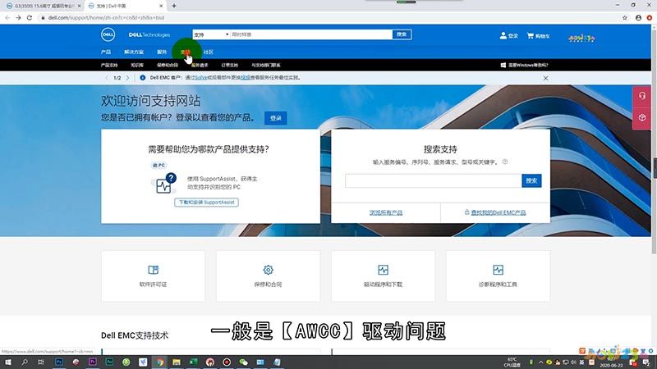Image resolution: width=657 pixels, height=369 pixels.
Task: Open the Dell EMC产品 link
Action: [498, 212]
